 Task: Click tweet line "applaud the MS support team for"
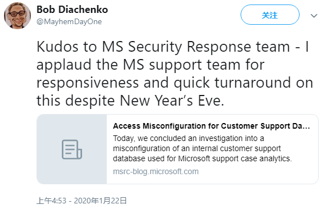click(x=151, y=65)
